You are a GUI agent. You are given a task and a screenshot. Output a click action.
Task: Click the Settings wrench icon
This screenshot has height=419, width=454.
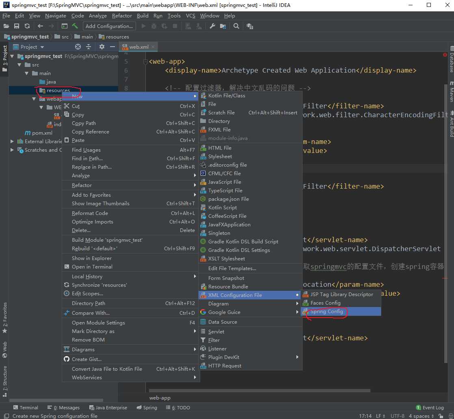212,26
